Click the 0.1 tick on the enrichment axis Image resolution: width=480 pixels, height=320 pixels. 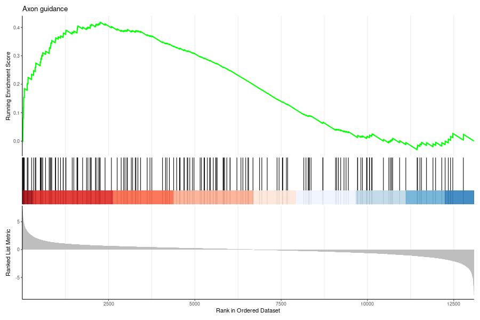[x=17, y=113]
